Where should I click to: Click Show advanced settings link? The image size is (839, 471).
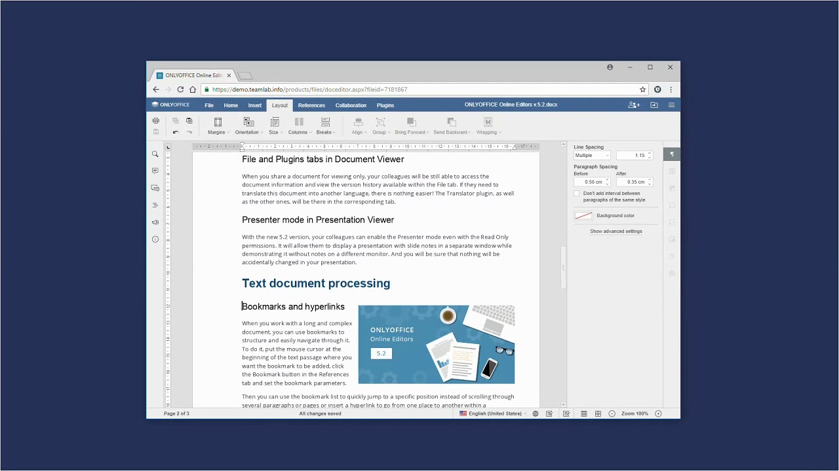tap(616, 231)
